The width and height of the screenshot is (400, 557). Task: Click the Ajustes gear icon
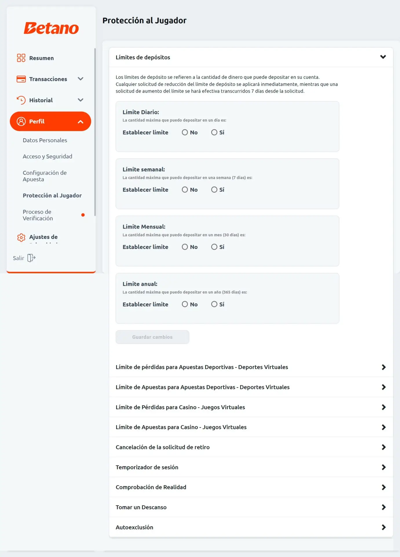click(21, 237)
